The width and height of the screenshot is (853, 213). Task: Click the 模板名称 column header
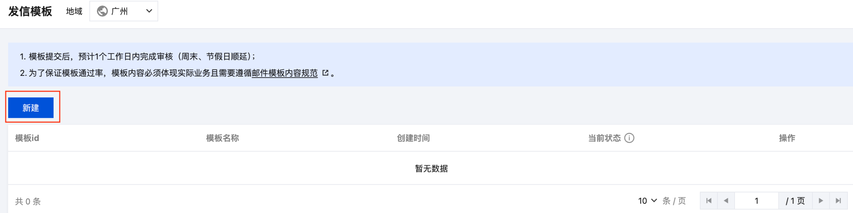coord(222,138)
